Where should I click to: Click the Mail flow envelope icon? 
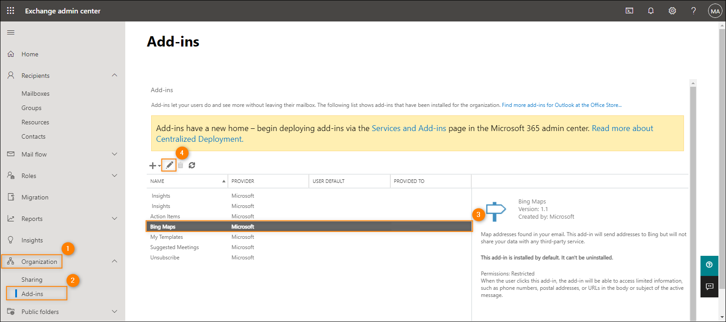click(11, 154)
